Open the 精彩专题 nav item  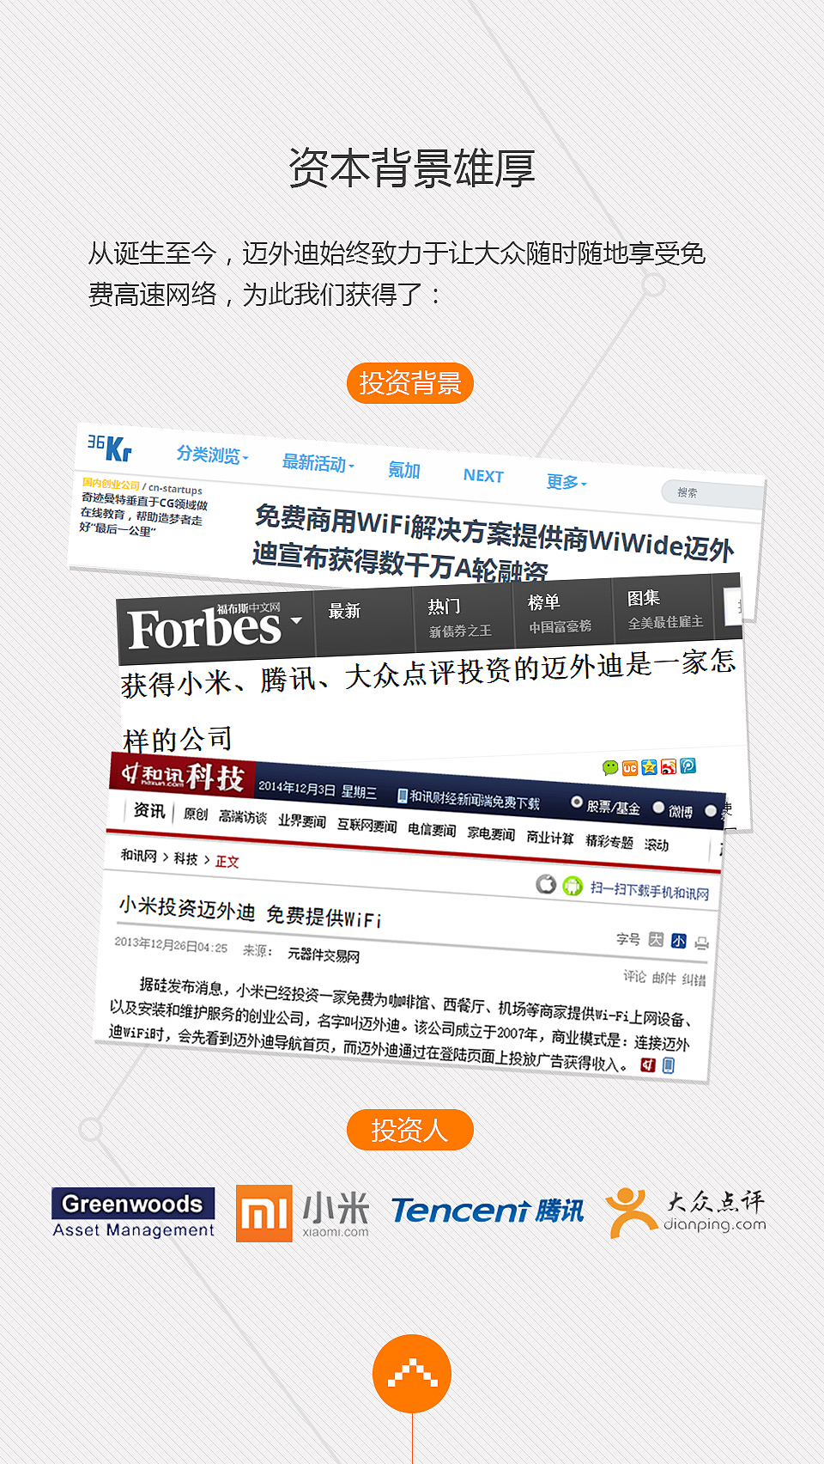pyautogui.click(x=609, y=841)
